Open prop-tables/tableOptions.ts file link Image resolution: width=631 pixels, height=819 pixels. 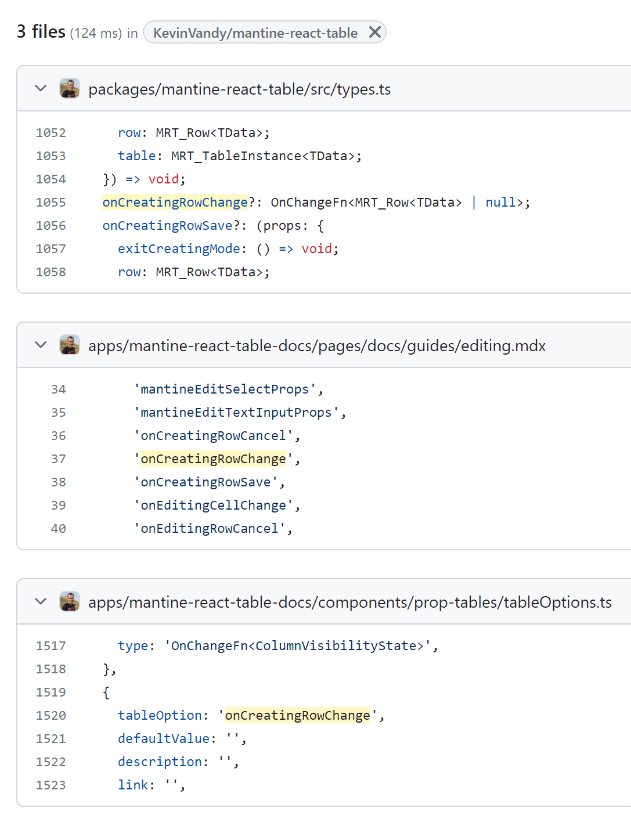[x=350, y=602]
